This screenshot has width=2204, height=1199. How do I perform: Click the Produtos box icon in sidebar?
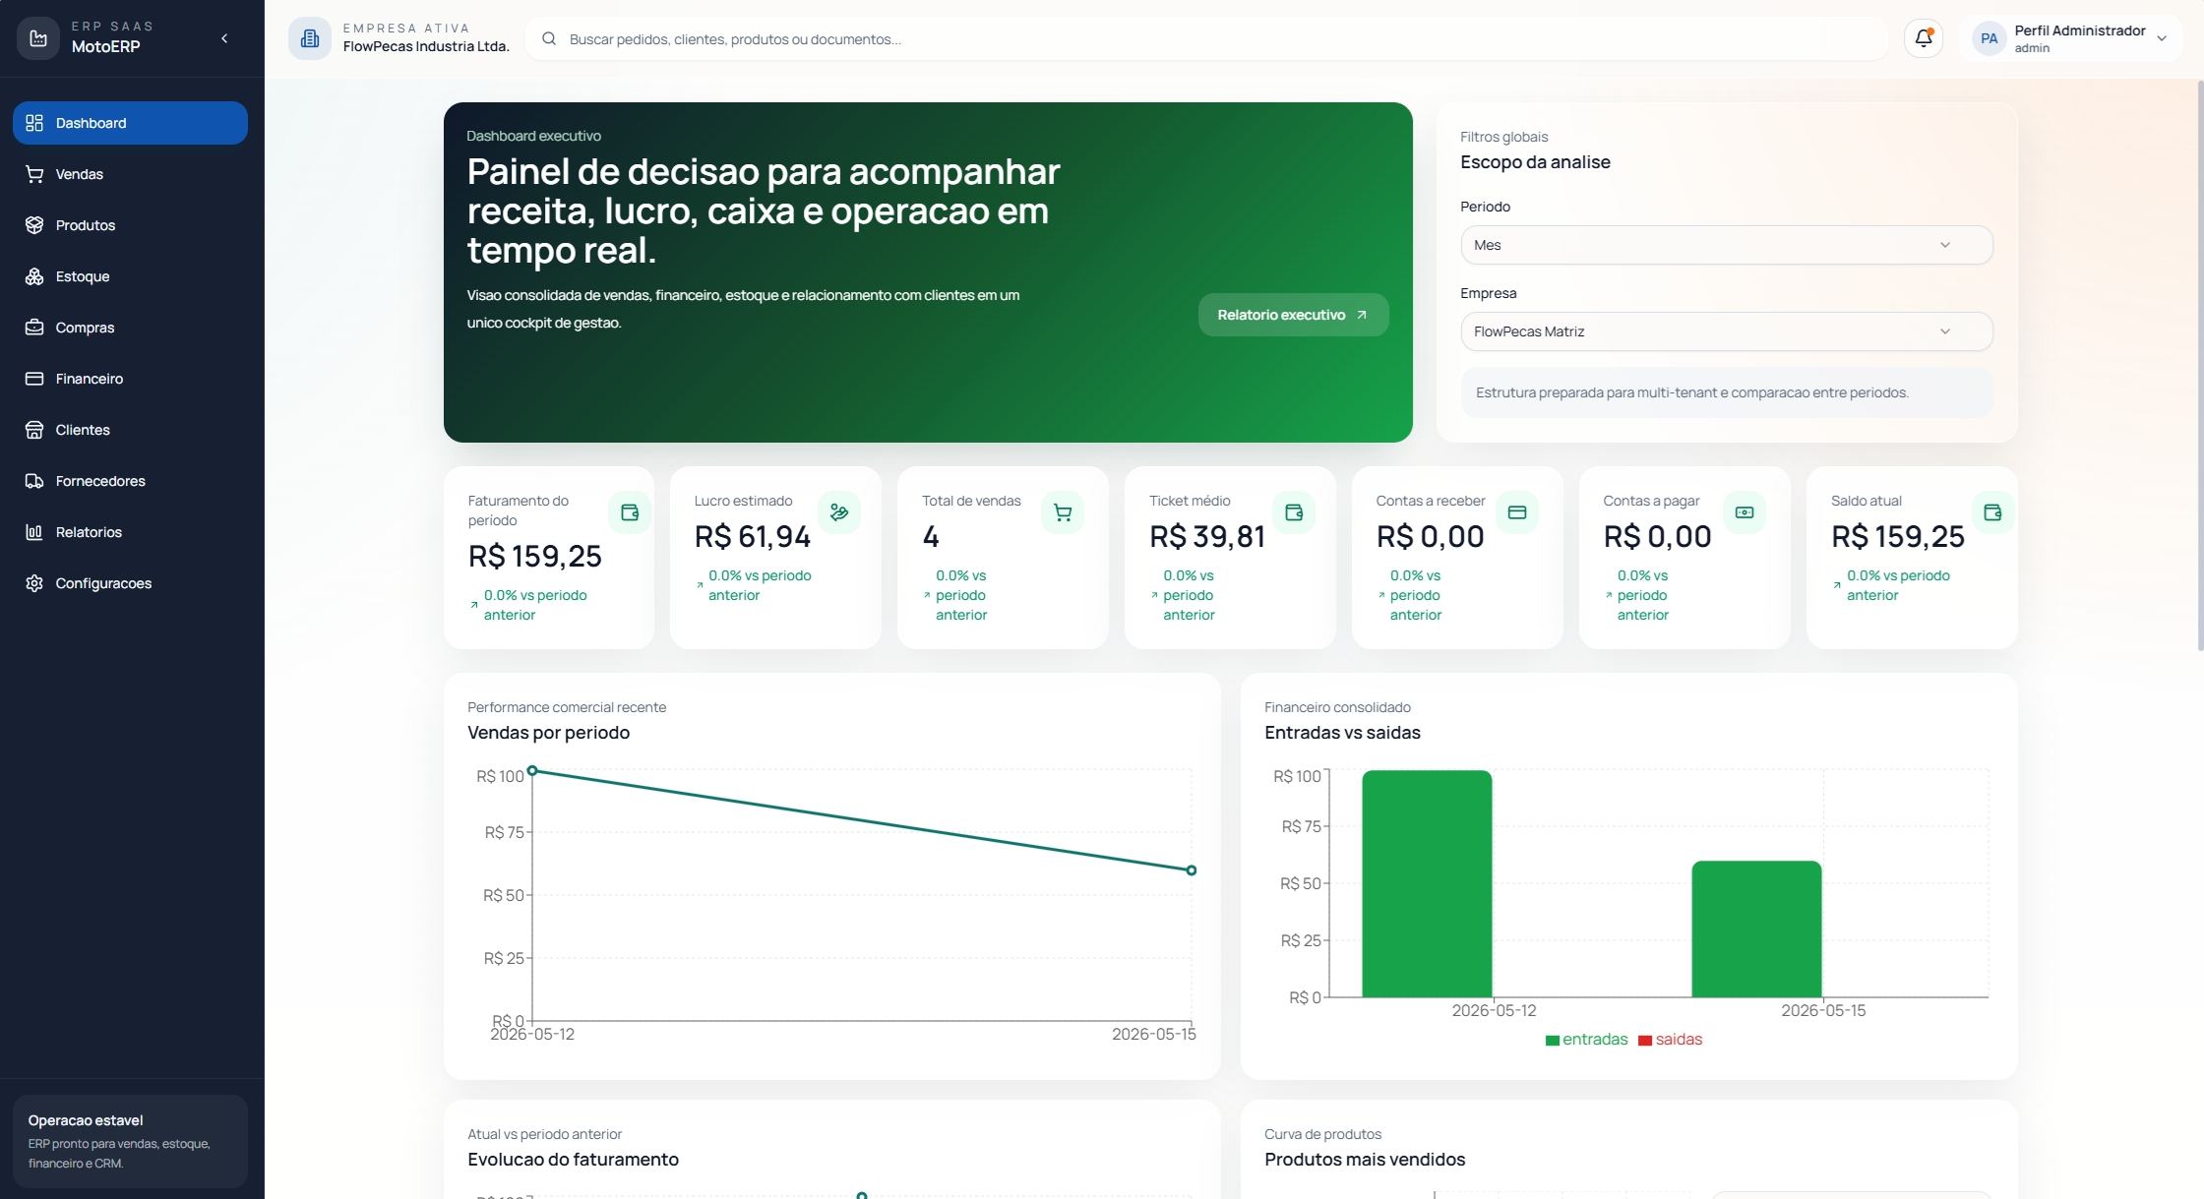pyautogui.click(x=34, y=225)
